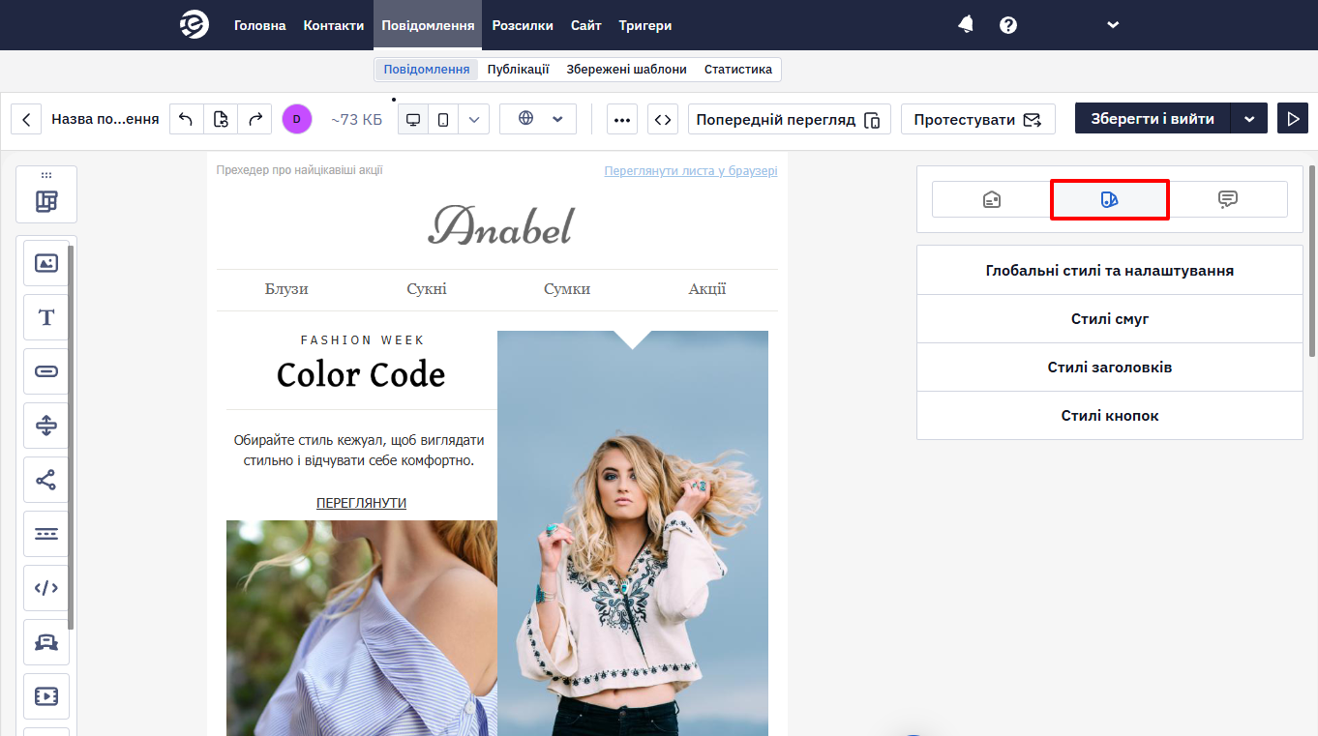Click the ~73 КБ size indicator
1318x736 pixels.
tap(356, 119)
